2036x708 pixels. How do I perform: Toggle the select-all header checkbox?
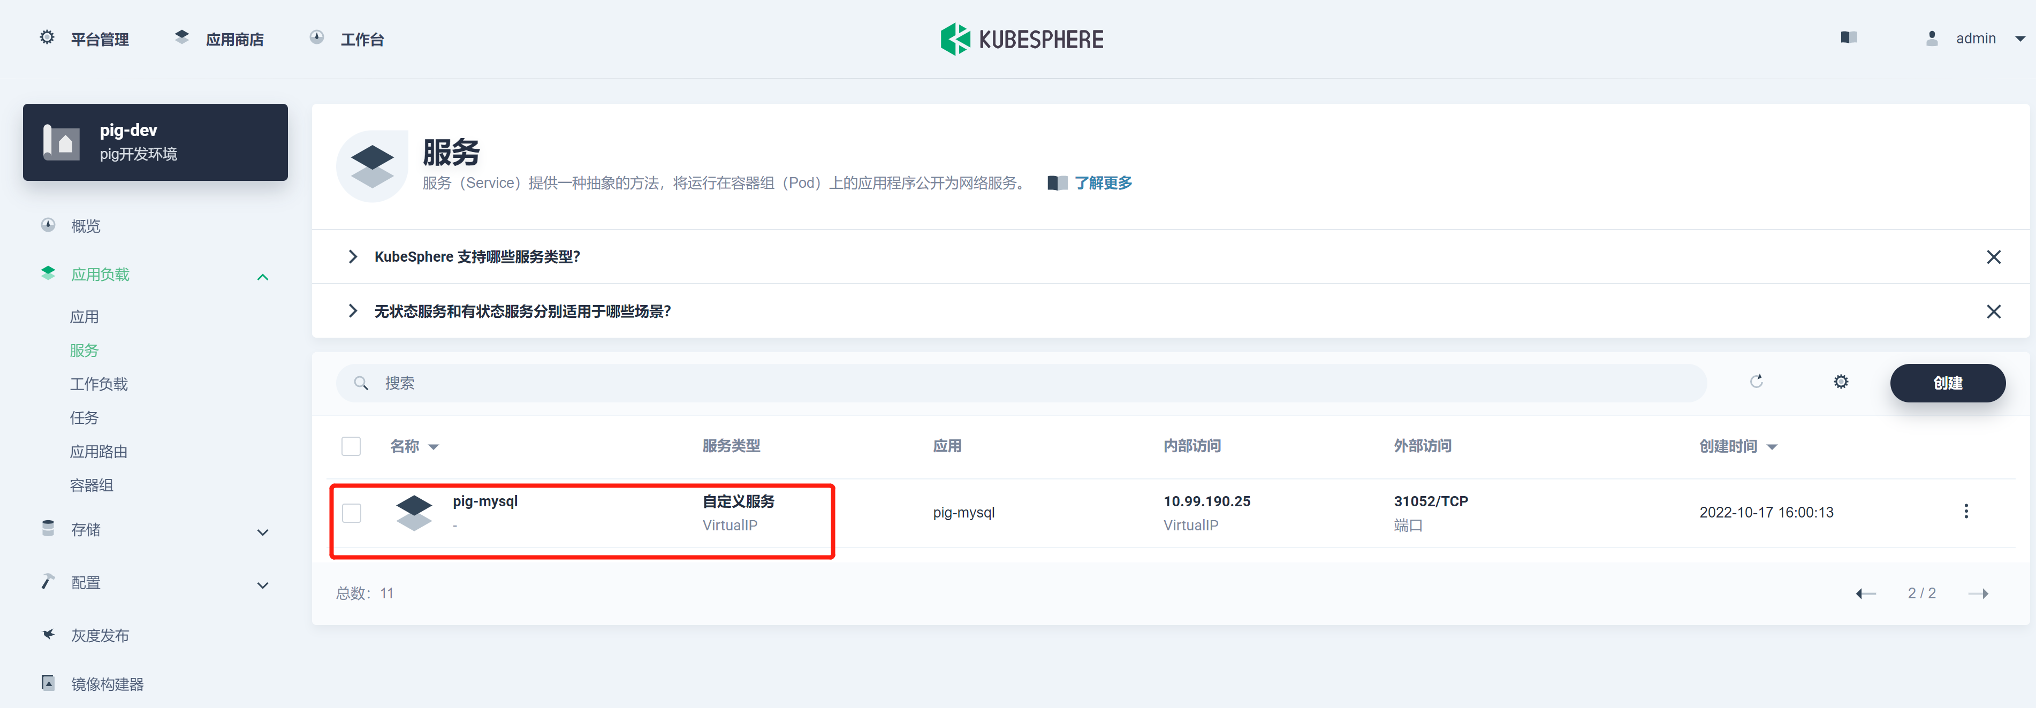click(x=351, y=446)
